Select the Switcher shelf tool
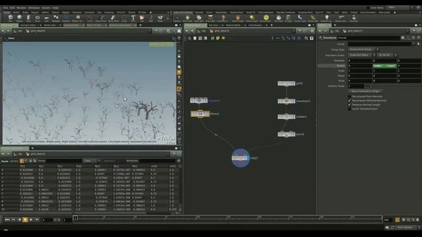 [353, 18]
